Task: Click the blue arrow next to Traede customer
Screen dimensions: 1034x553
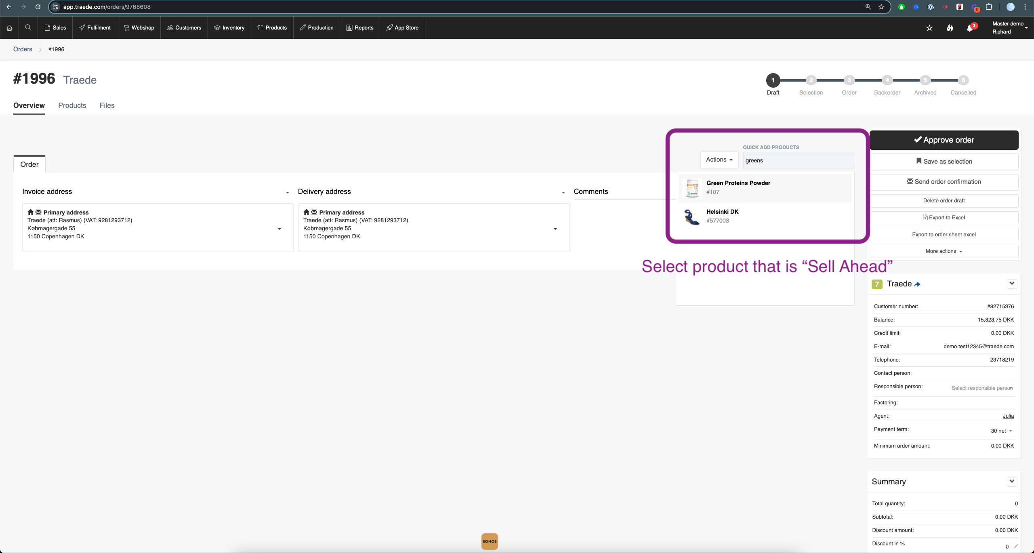Action: coord(917,284)
